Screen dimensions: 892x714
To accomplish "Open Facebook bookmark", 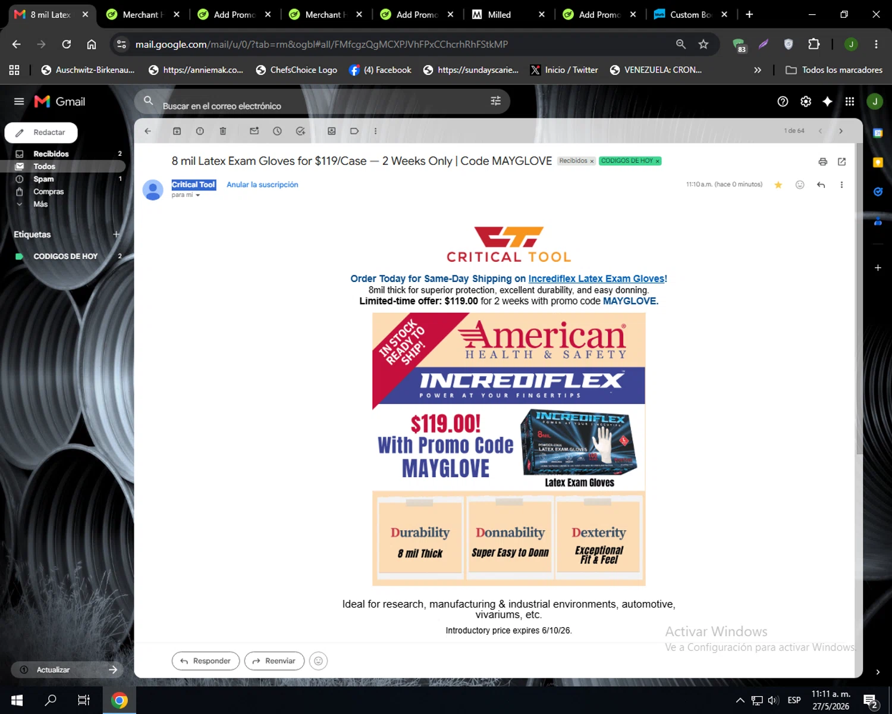I will [x=380, y=70].
